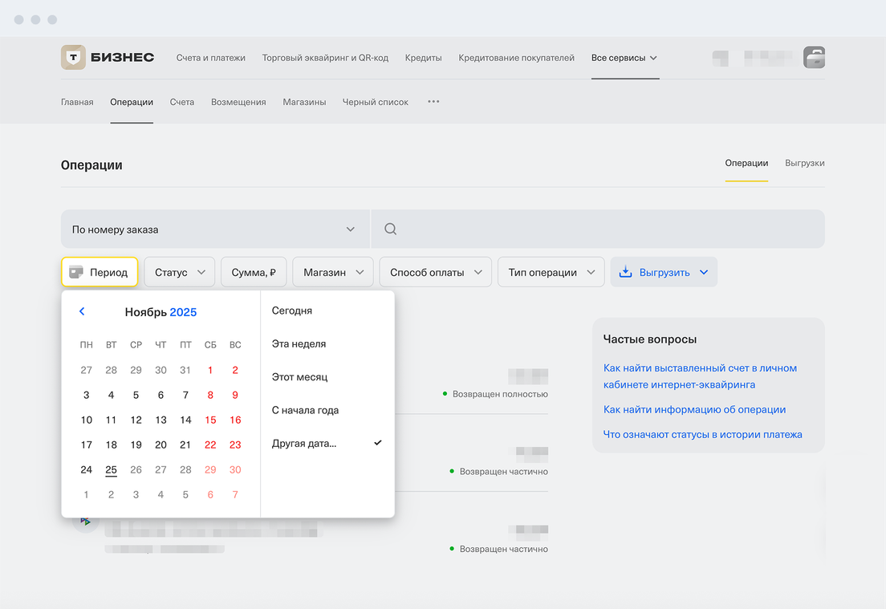Choose the Сегодня period preset
This screenshot has height=609, width=886.
[292, 311]
